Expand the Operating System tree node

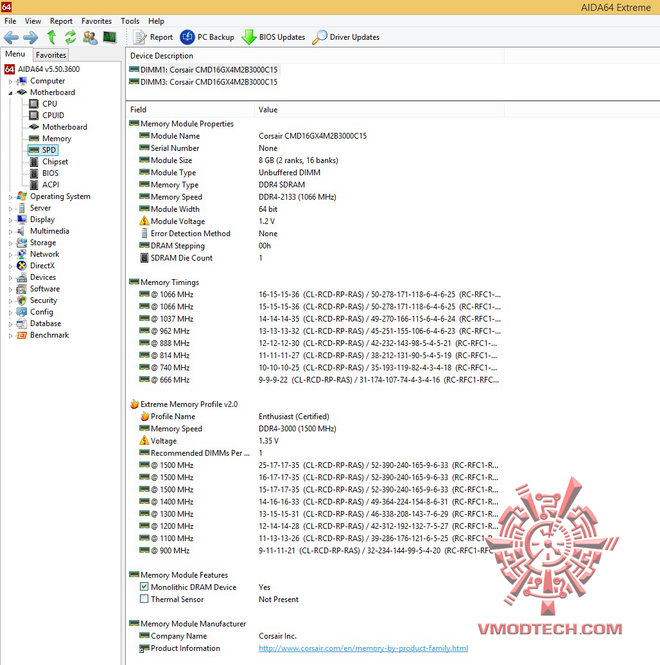point(11,197)
